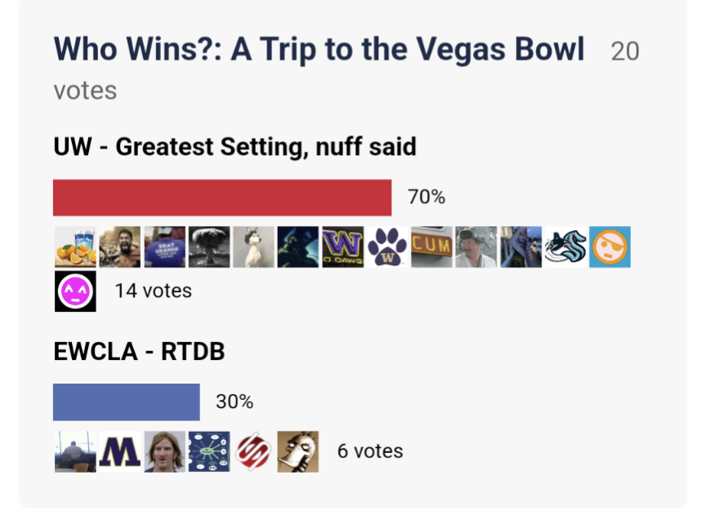Open the Vegas Bowl poll title
This screenshot has width=705, height=515.
point(319,51)
